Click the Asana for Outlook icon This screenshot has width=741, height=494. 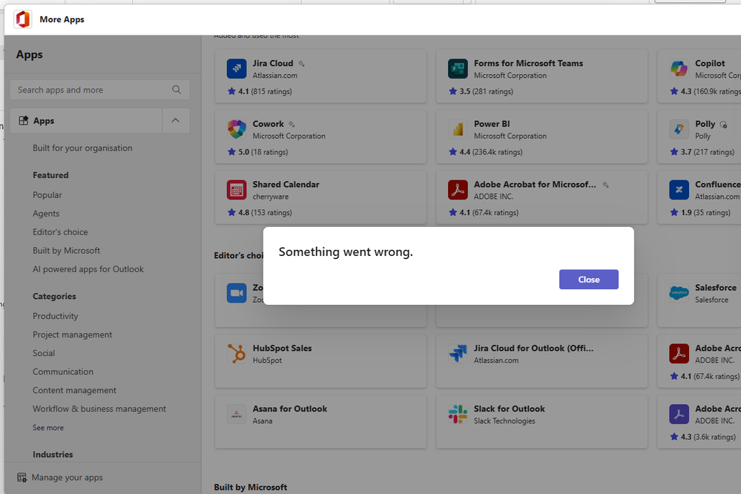point(237,414)
